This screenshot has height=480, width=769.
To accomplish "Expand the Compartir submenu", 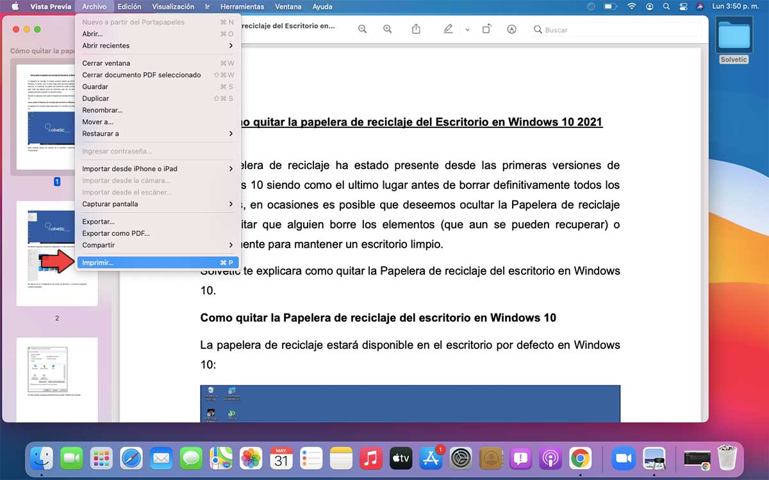I will coord(128,244).
